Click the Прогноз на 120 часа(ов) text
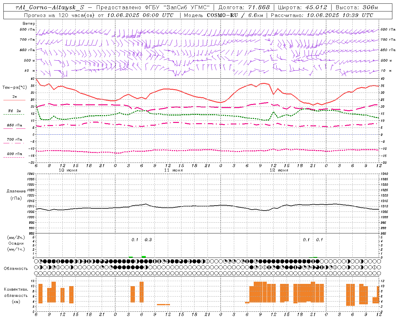Viewport: 397px width, 317px height. point(60,15)
